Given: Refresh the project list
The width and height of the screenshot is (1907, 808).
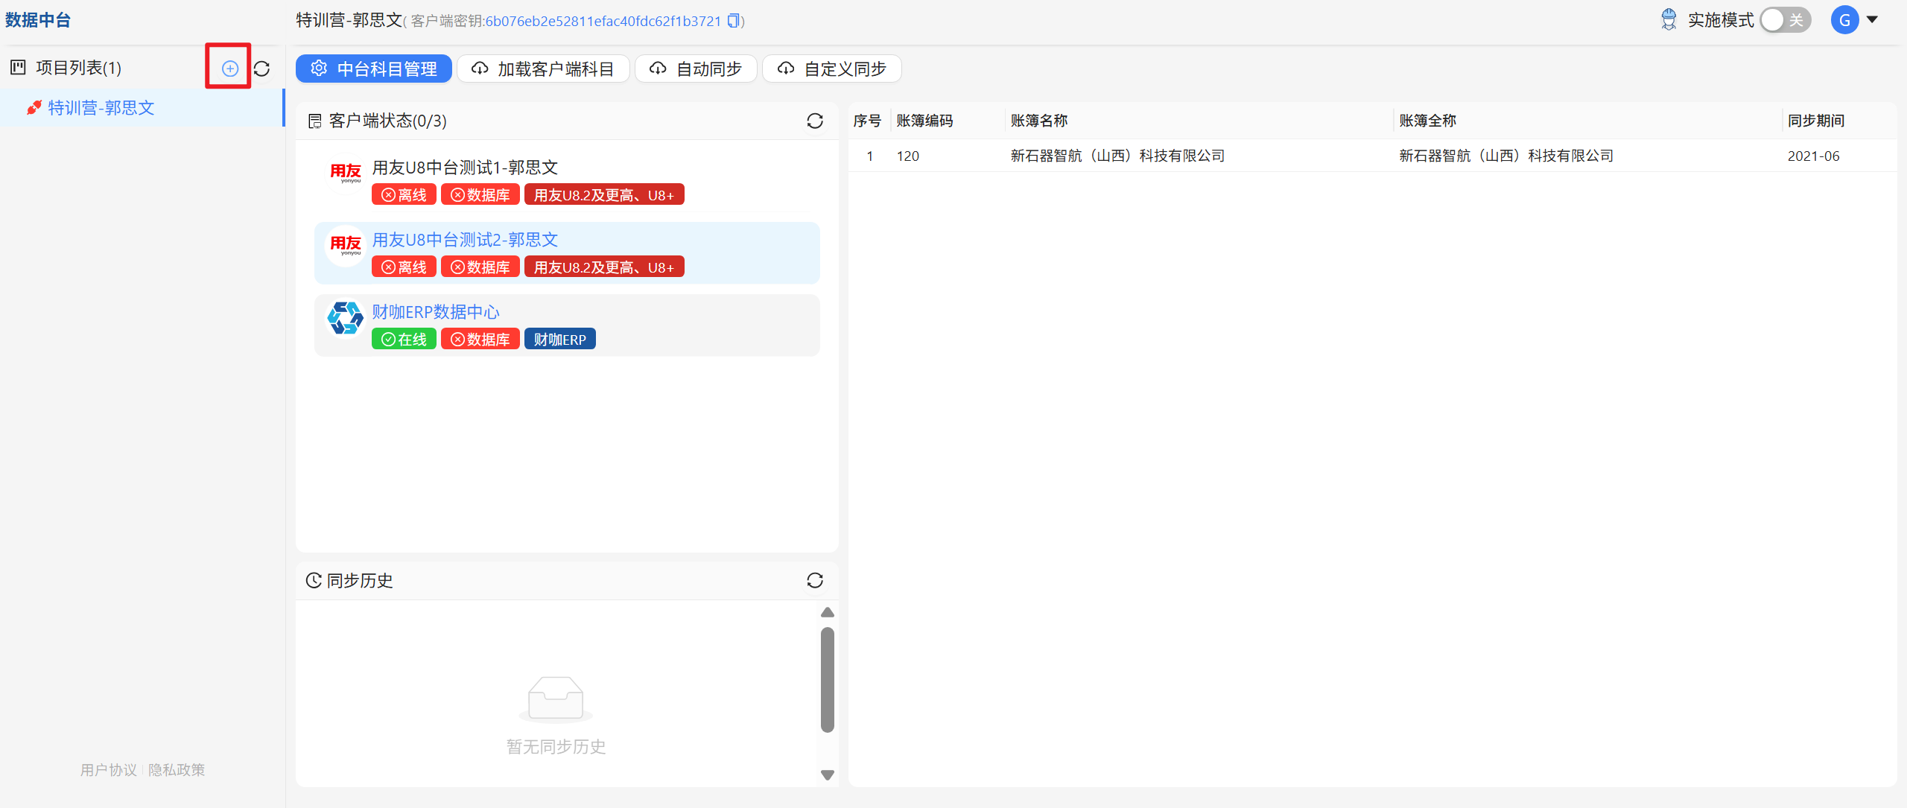Looking at the screenshot, I should (x=261, y=69).
